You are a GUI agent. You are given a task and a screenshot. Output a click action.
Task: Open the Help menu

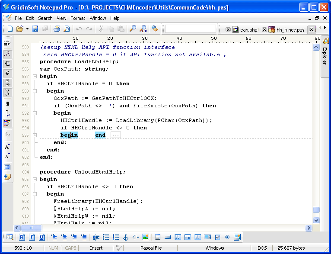point(115,18)
